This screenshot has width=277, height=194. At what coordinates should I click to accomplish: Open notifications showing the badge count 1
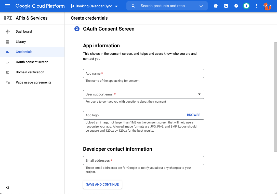(x=246, y=6)
